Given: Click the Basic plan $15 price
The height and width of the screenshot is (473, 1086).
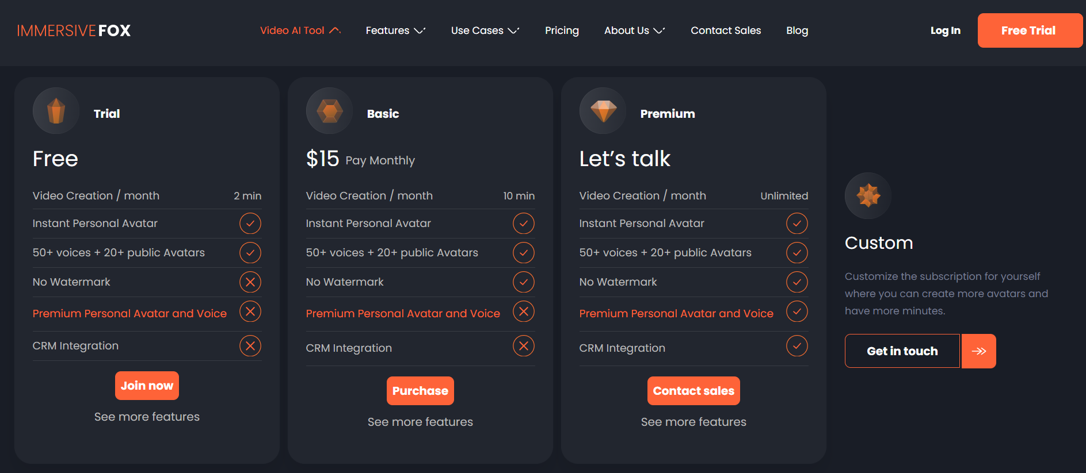Looking at the screenshot, I should [x=323, y=159].
